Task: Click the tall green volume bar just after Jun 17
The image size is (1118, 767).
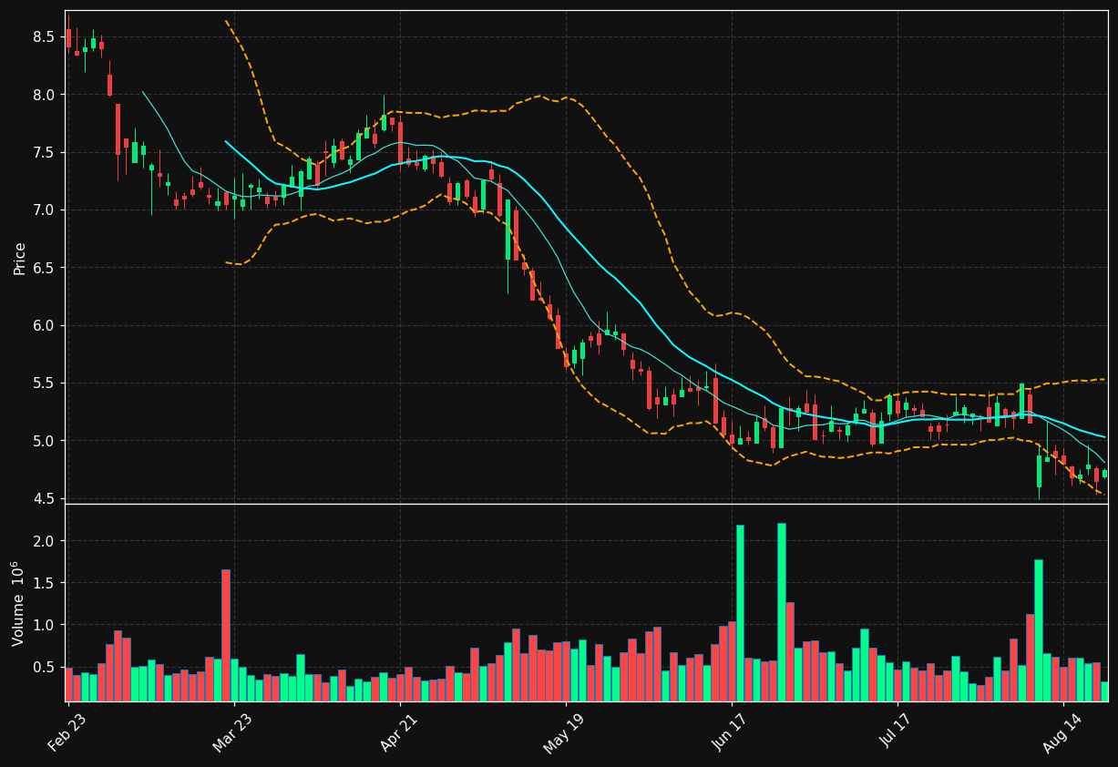Action: tap(740, 613)
